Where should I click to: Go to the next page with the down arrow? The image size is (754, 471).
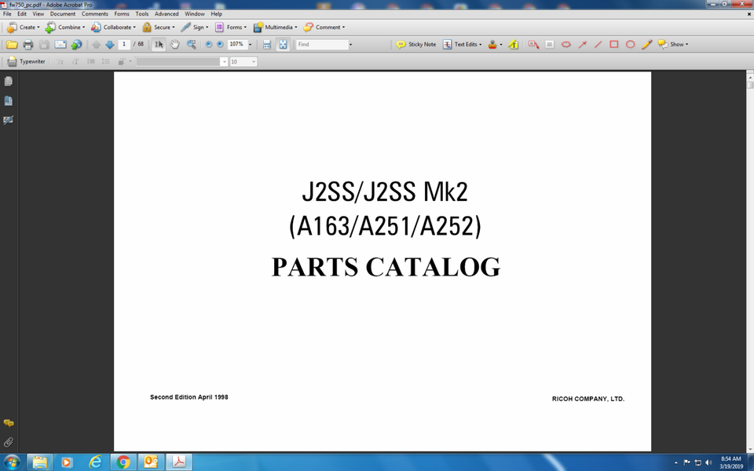(x=110, y=45)
